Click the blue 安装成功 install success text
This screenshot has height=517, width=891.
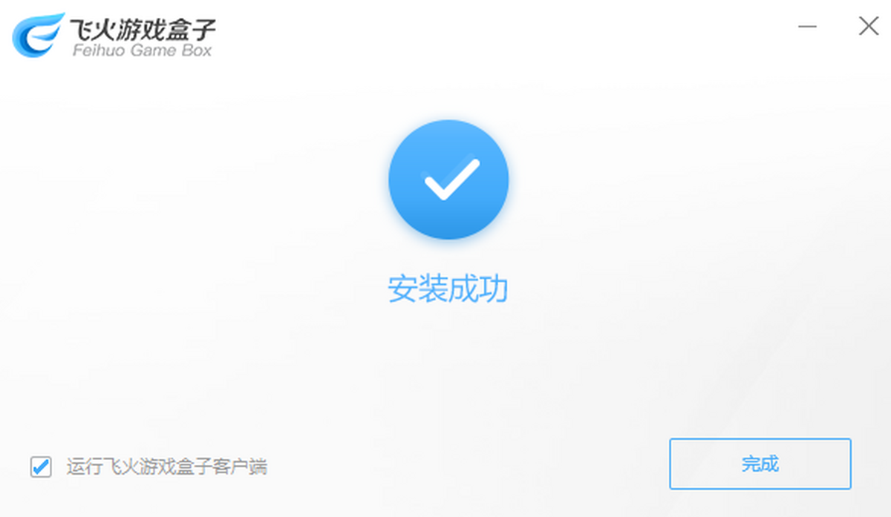point(448,289)
